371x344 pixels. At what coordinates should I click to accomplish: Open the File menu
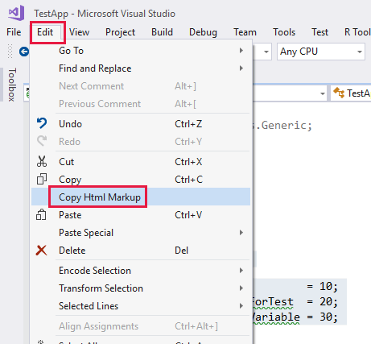(14, 32)
